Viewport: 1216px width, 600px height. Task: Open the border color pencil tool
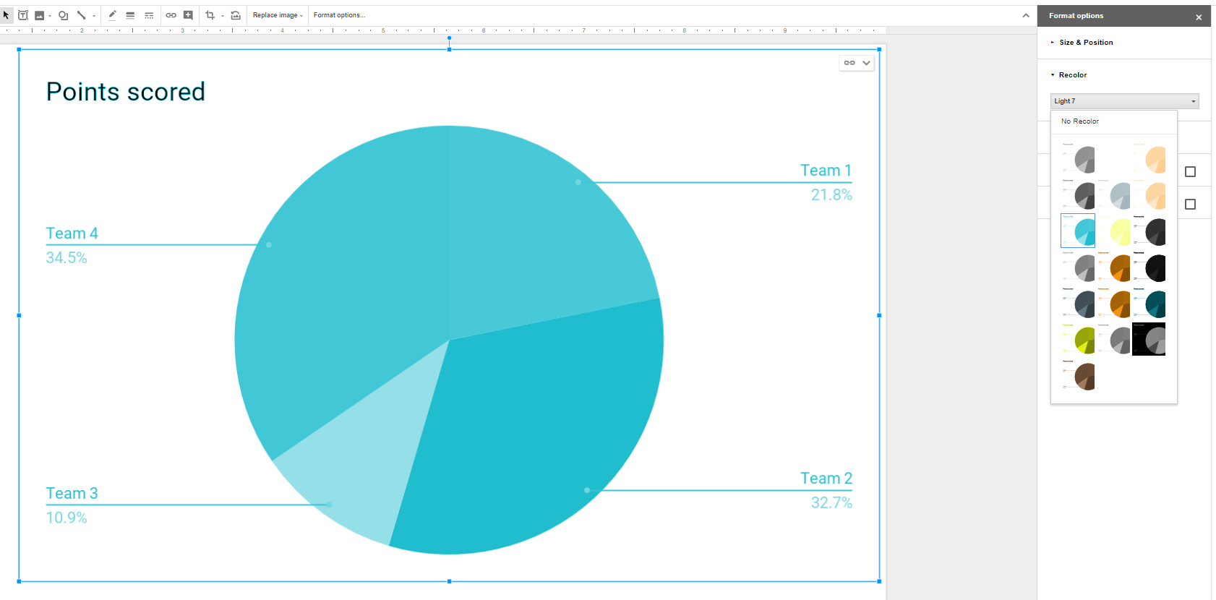[x=113, y=15]
